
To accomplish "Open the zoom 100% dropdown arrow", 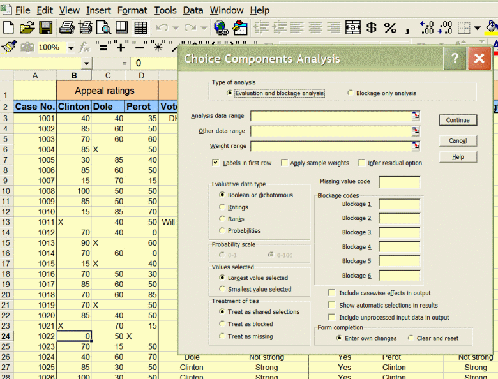I will coord(71,48).
